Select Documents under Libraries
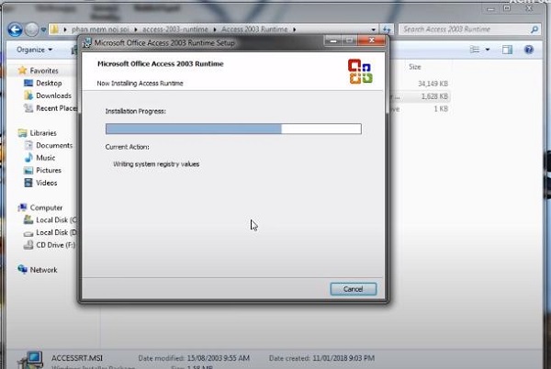 point(54,145)
